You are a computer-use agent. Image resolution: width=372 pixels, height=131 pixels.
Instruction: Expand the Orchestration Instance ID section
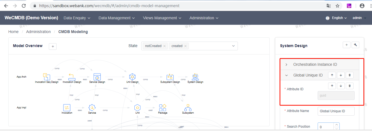pos(320,64)
